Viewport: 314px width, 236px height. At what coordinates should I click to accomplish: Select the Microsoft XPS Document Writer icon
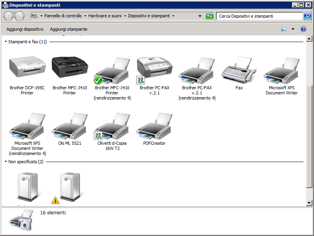coord(281,70)
